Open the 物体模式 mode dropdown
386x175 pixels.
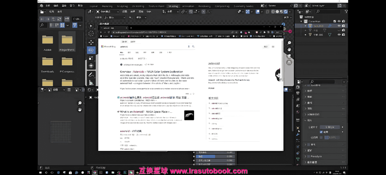point(107,12)
